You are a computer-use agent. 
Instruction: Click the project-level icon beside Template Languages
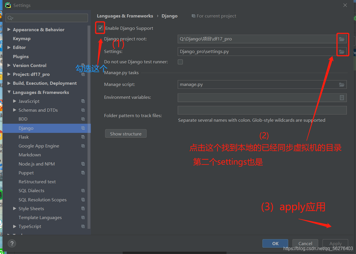[x=83, y=218]
